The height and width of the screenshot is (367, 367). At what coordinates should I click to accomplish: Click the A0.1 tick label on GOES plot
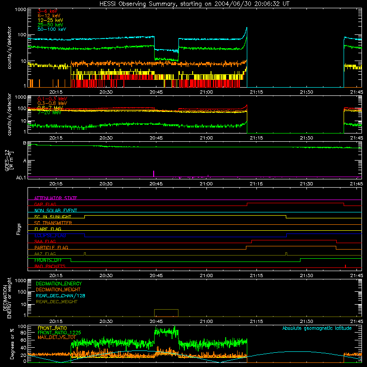(21, 178)
